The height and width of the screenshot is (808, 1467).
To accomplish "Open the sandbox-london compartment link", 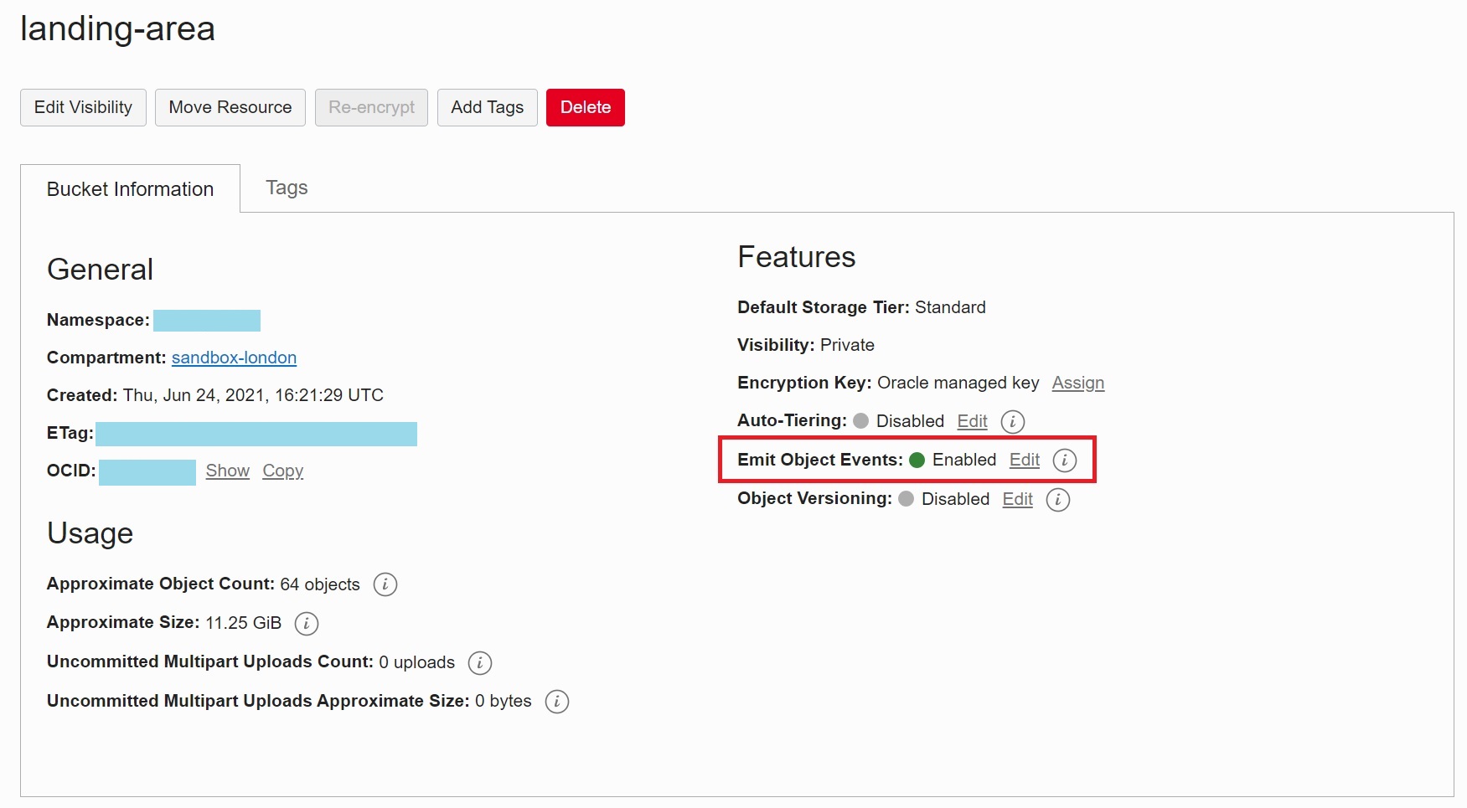I will [x=234, y=358].
